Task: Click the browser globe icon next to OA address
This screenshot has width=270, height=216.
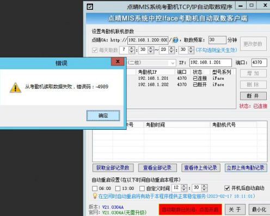Action: coord(175,40)
